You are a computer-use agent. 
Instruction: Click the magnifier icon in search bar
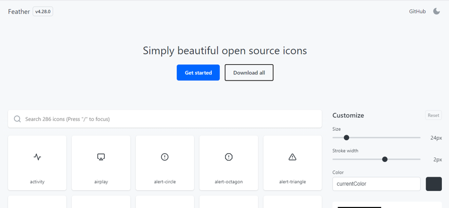(x=17, y=119)
